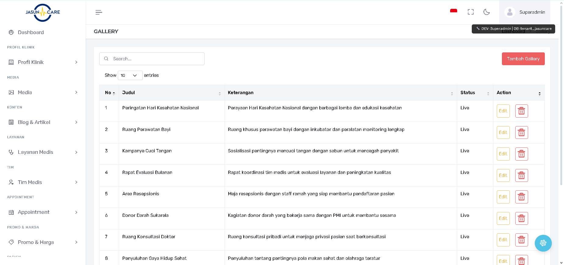Sort table by Status column header
This screenshot has height=265, width=564.
click(474, 93)
